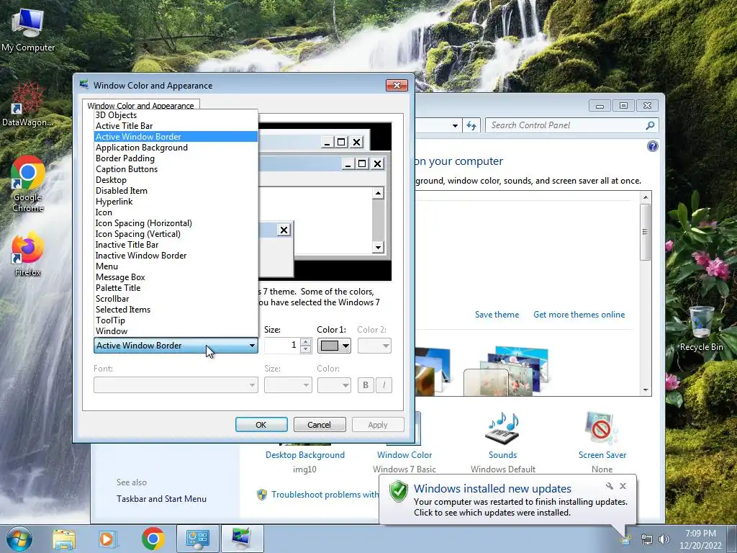Select Caption Buttons item
The height and width of the screenshot is (553, 737).
(176, 169)
